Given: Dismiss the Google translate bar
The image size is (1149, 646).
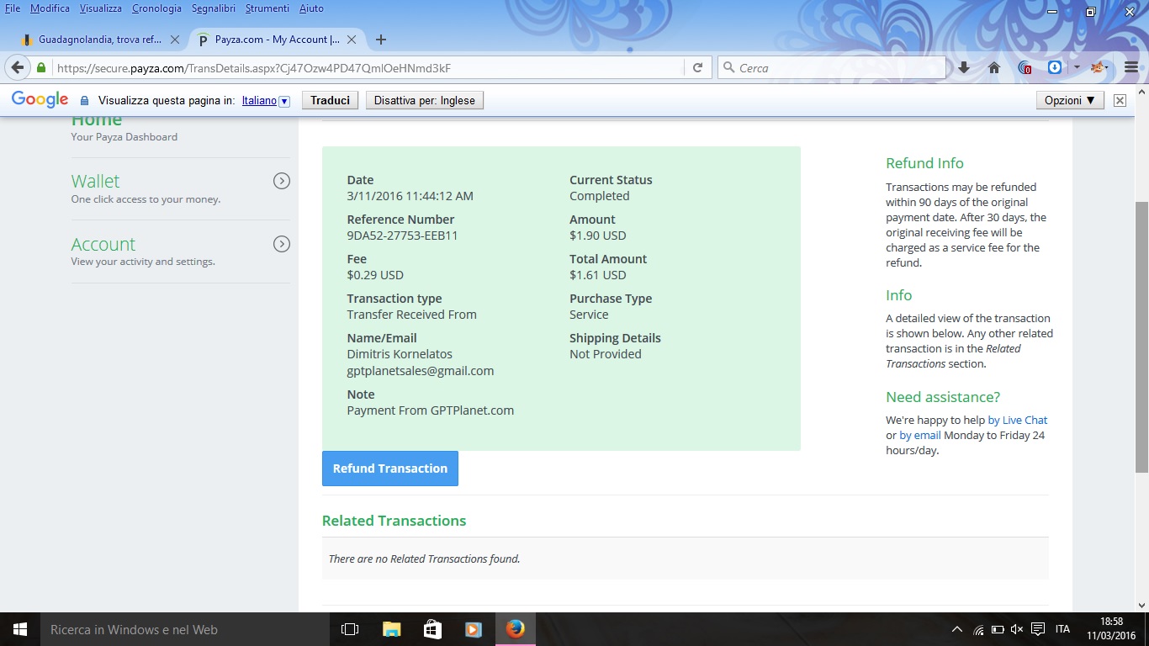Looking at the screenshot, I should click(1120, 100).
